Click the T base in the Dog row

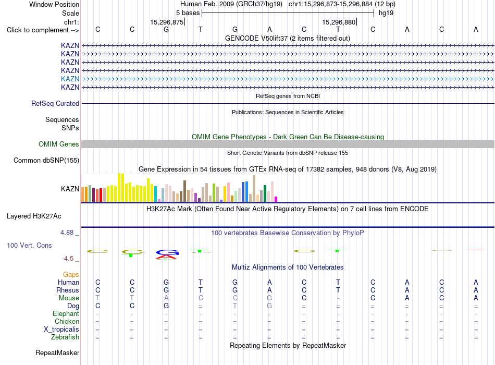(235, 306)
